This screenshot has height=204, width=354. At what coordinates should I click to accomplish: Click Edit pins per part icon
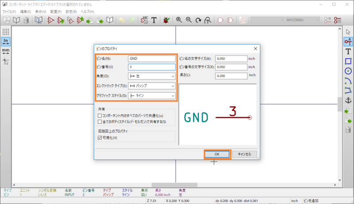327,20
